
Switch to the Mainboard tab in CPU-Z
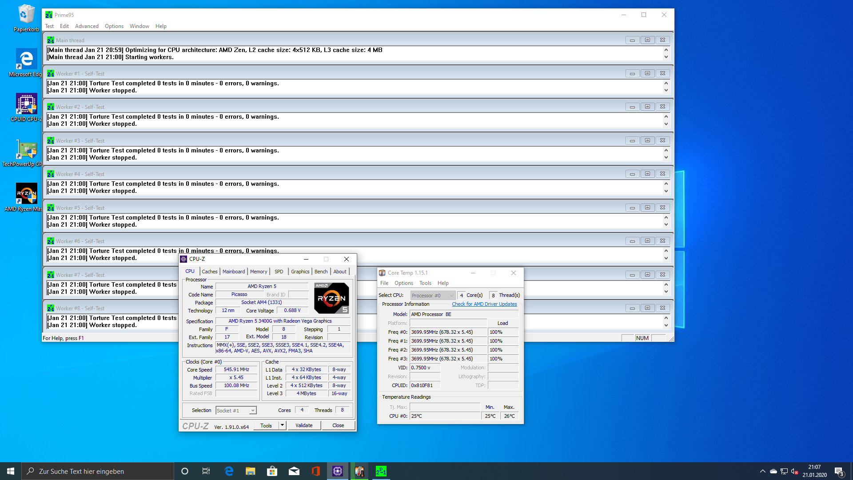click(x=234, y=272)
